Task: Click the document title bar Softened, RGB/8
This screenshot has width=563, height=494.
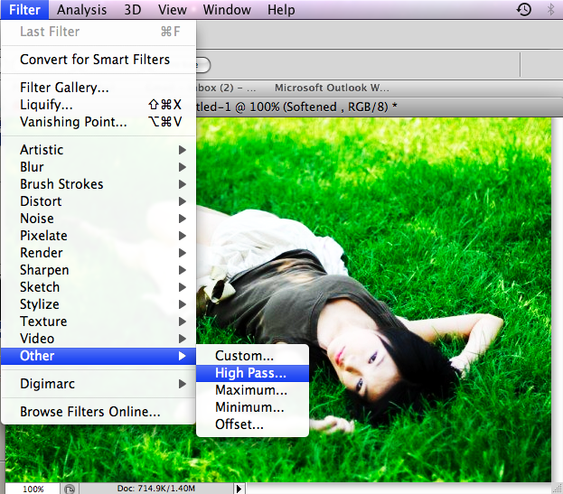Action: (296, 107)
